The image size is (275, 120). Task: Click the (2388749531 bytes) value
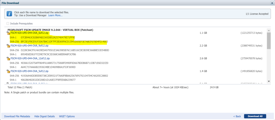251,46
